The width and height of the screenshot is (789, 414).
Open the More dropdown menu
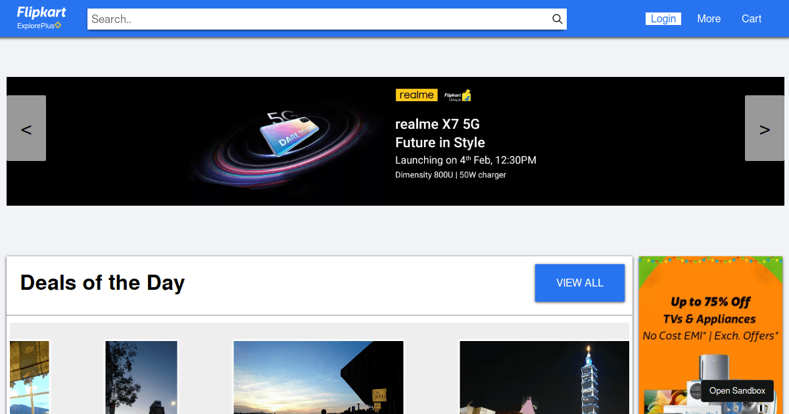click(709, 18)
